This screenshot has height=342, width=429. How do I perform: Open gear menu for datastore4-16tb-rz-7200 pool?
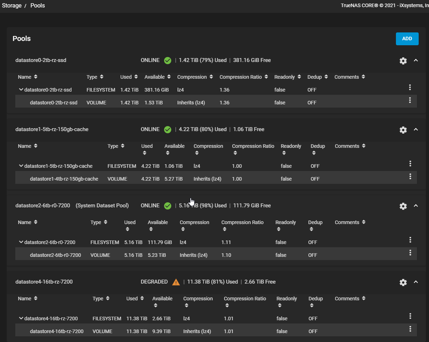[x=403, y=283]
